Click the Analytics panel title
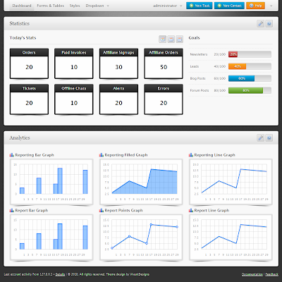Screen dimensions: 282x282 (20, 137)
